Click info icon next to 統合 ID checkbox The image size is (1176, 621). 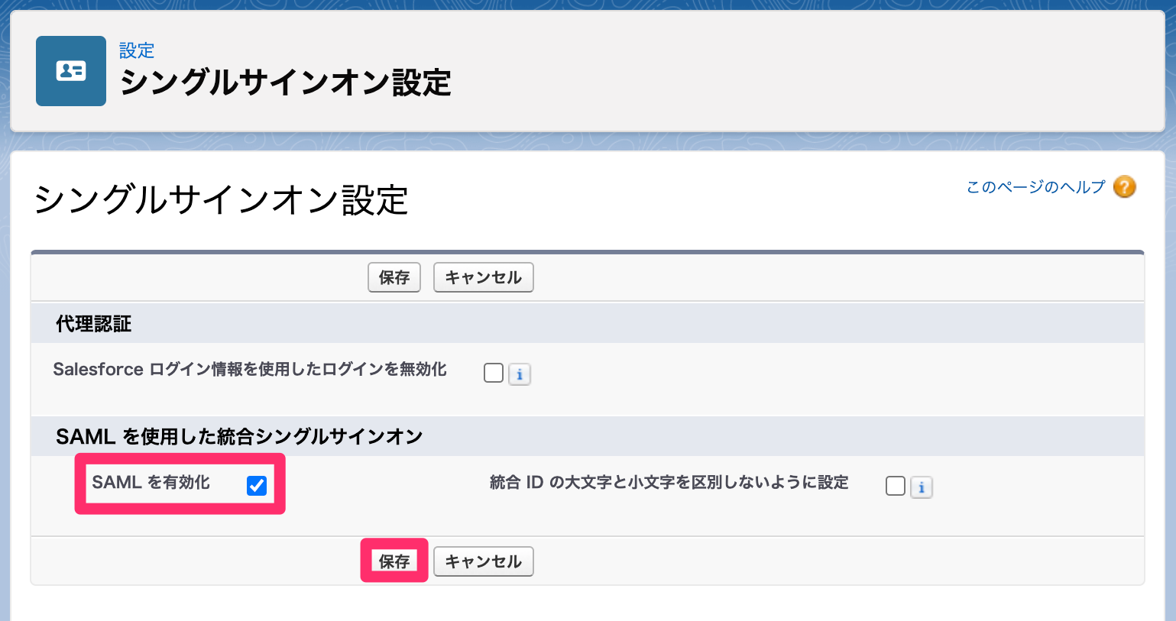[x=922, y=487]
